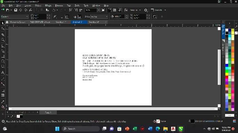
Task: Select the Crop tool
Action: 3,35
